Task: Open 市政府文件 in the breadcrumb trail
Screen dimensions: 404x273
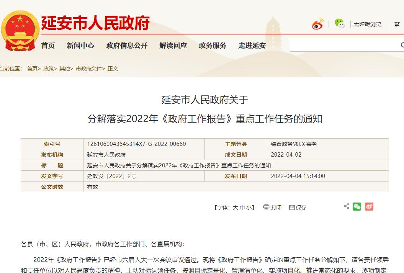Action: pyautogui.click(x=89, y=69)
